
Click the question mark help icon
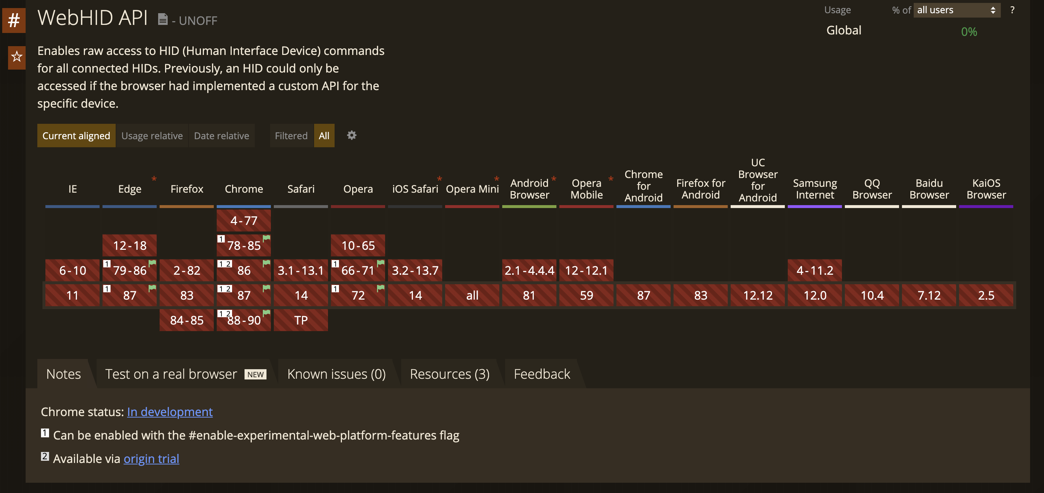pyautogui.click(x=1012, y=10)
